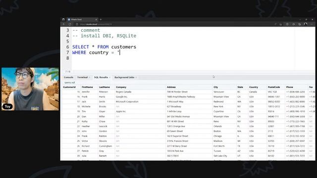Click the install DBI, RSQLite comment line
The image size is (317, 178).
click(x=105, y=36)
